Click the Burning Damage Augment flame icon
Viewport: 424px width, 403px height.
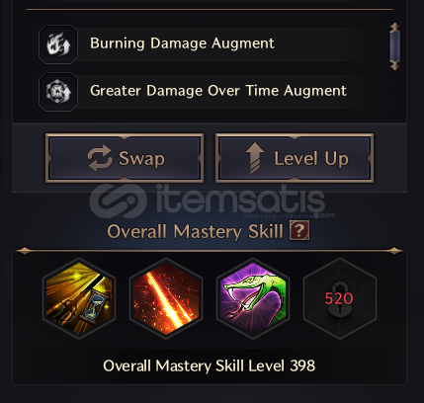[58, 44]
